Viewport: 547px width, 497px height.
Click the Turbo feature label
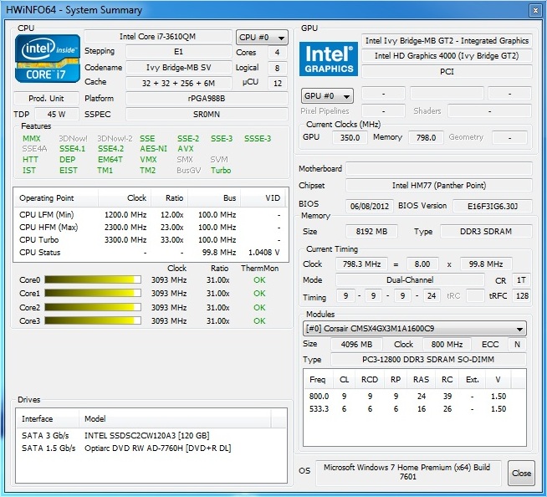(221, 171)
